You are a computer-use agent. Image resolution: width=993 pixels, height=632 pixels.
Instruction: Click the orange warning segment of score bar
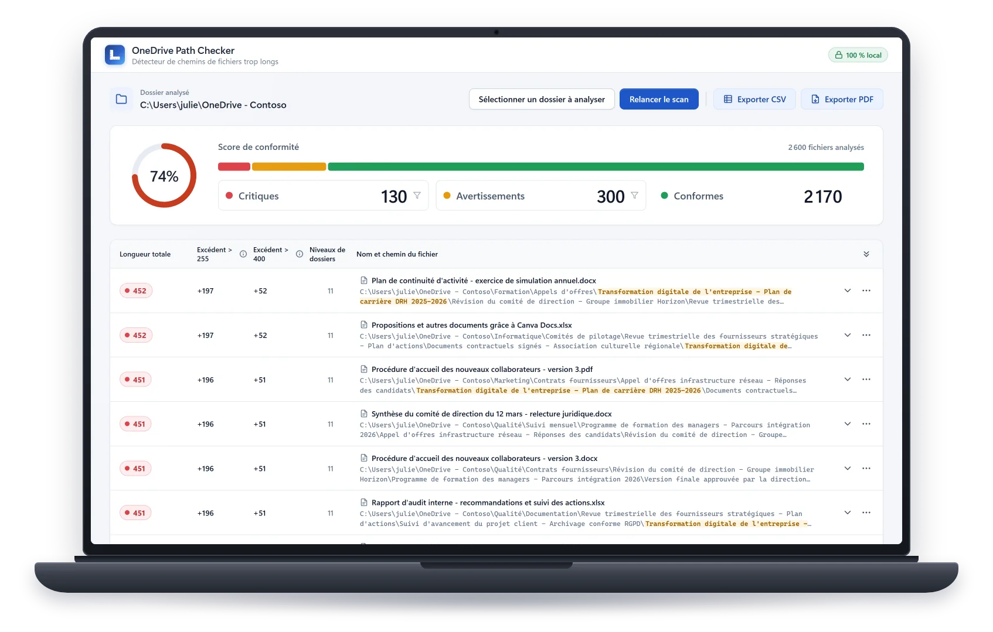289,167
